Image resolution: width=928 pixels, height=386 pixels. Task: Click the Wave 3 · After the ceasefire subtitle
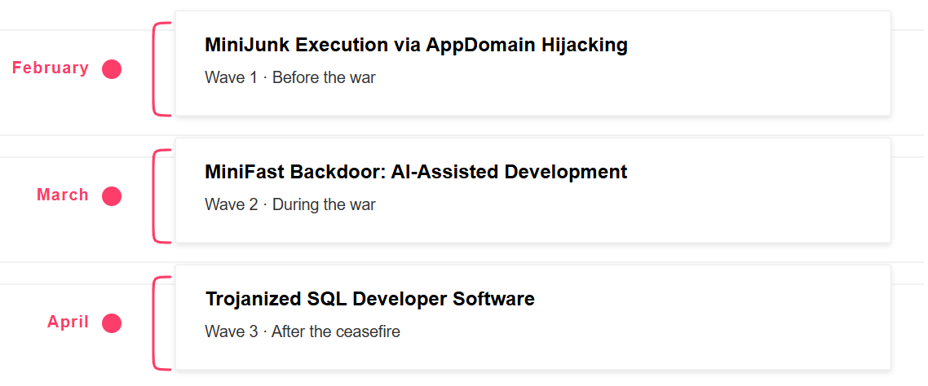pos(303,331)
